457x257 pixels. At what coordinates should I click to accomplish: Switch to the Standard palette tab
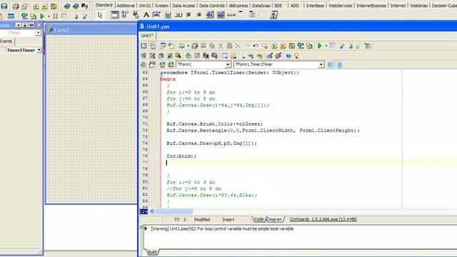point(104,5)
